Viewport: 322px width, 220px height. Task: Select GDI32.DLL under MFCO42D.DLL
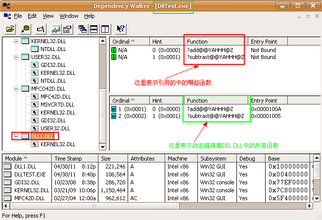[53, 120]
